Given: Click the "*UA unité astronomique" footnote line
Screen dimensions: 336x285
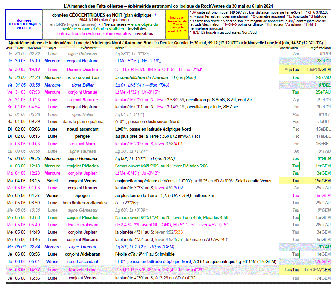Looking at the screenshot, I should coord(246,12).
